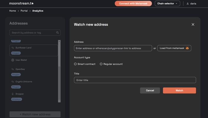Click the OpenSea contract icon

13,69
